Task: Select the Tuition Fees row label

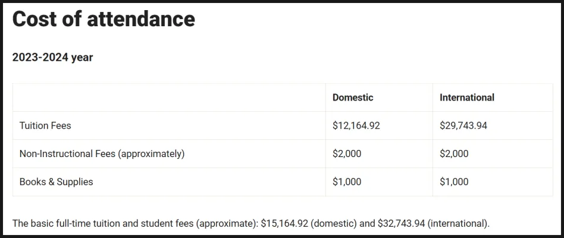Action: 45,126
